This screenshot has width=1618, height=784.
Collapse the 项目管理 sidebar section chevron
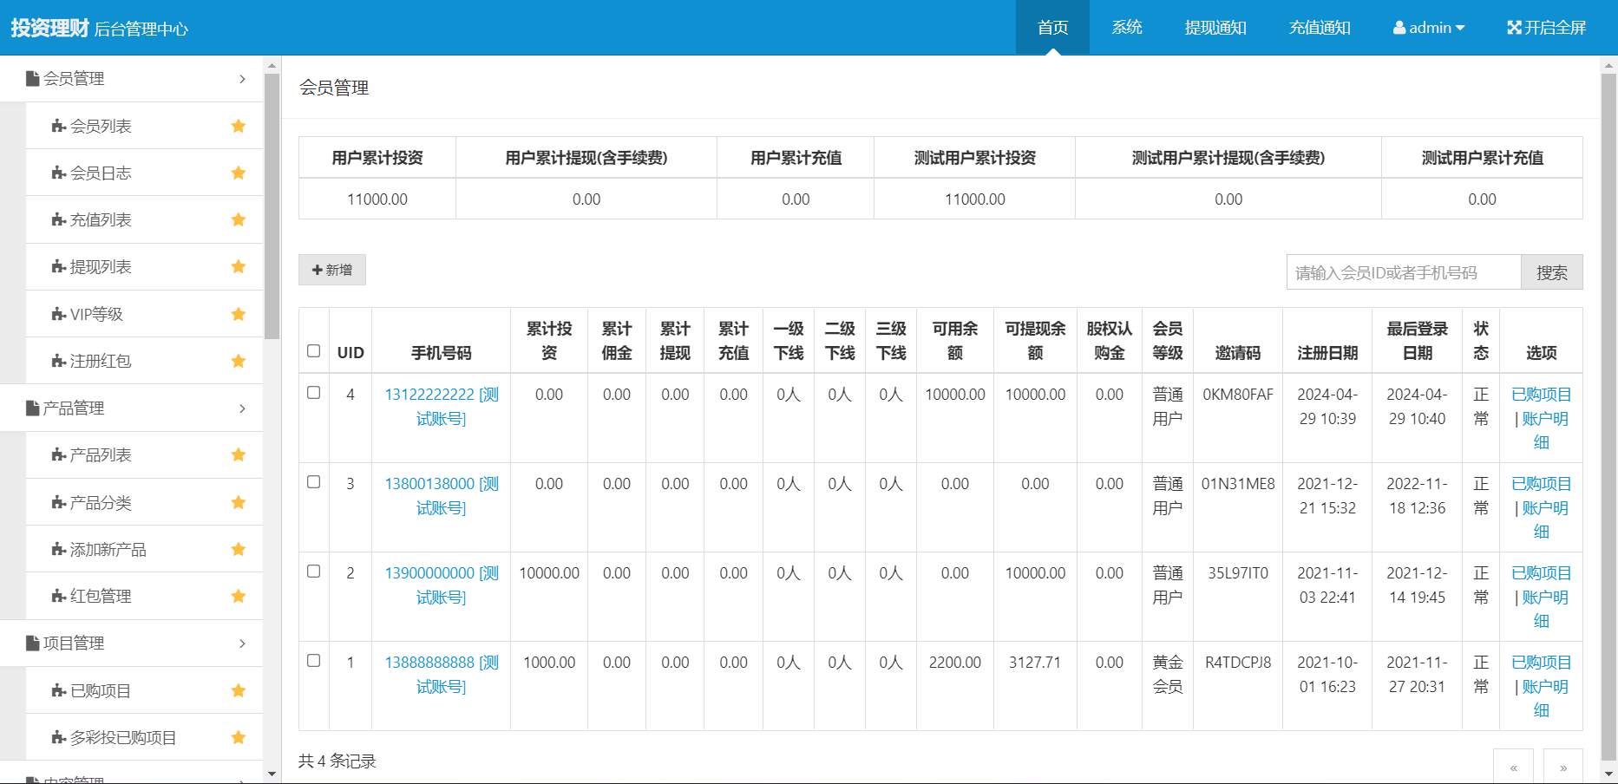242,644
